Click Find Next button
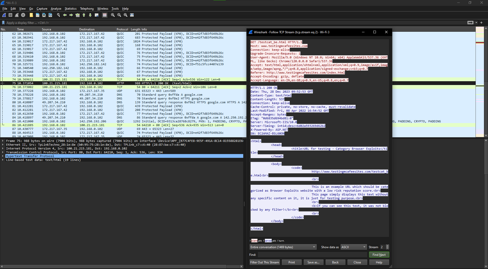Screen dimensions: 488x269 pos(379,255)
